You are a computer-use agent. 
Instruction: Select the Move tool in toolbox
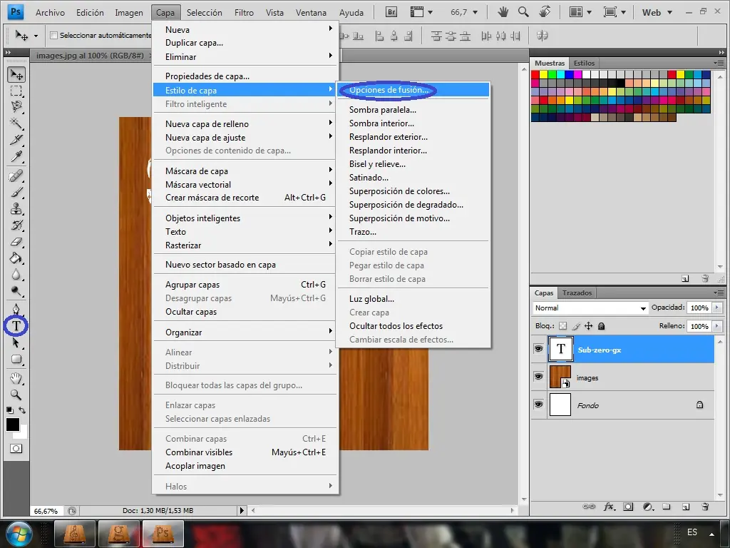[16, 74]
